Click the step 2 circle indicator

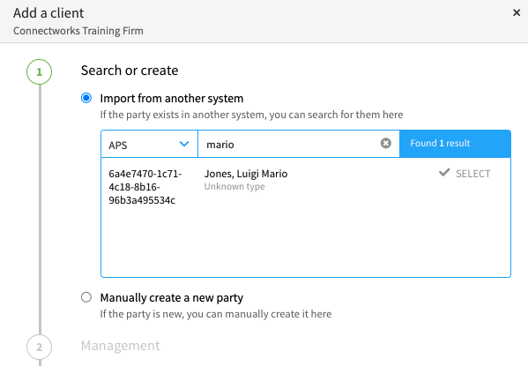pyautogui.click(x=39, y=347)
